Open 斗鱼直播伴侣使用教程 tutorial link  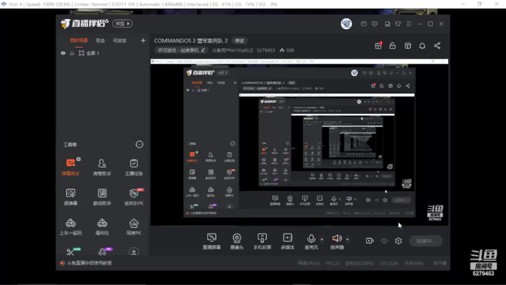(x=89, y=263)
